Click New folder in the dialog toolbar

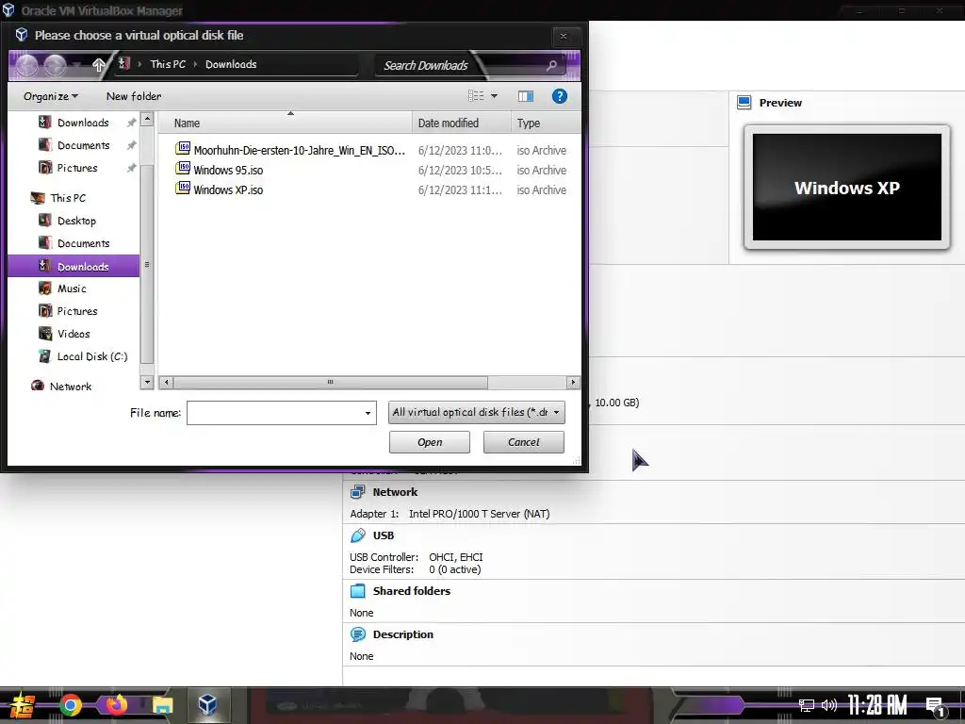click(134, 96)
